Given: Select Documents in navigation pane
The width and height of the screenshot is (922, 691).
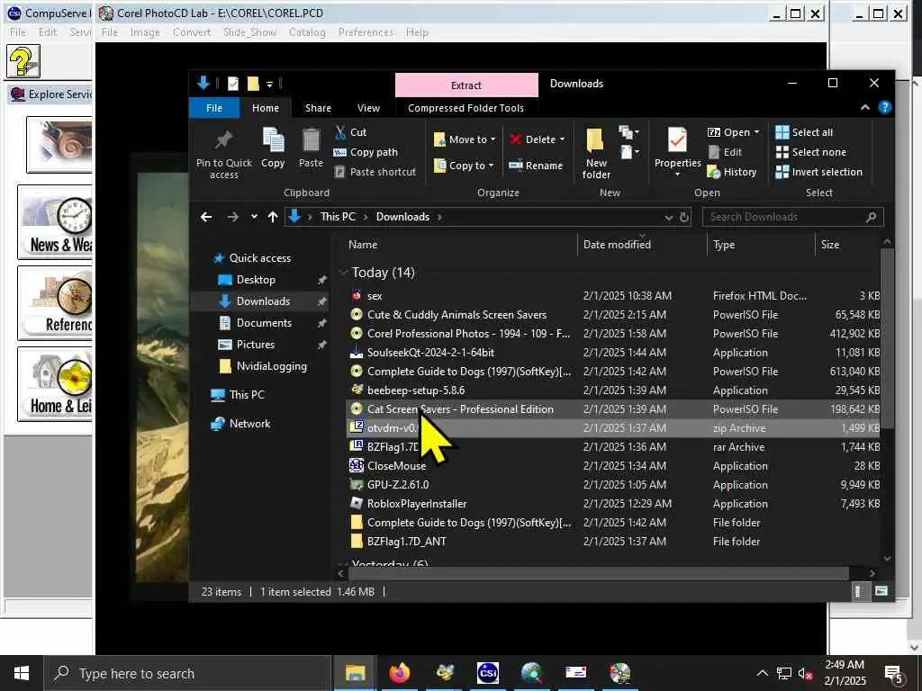Looking at the screenshot, I should pos(264,323).
